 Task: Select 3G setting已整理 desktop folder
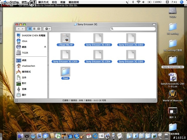point(173,45)
